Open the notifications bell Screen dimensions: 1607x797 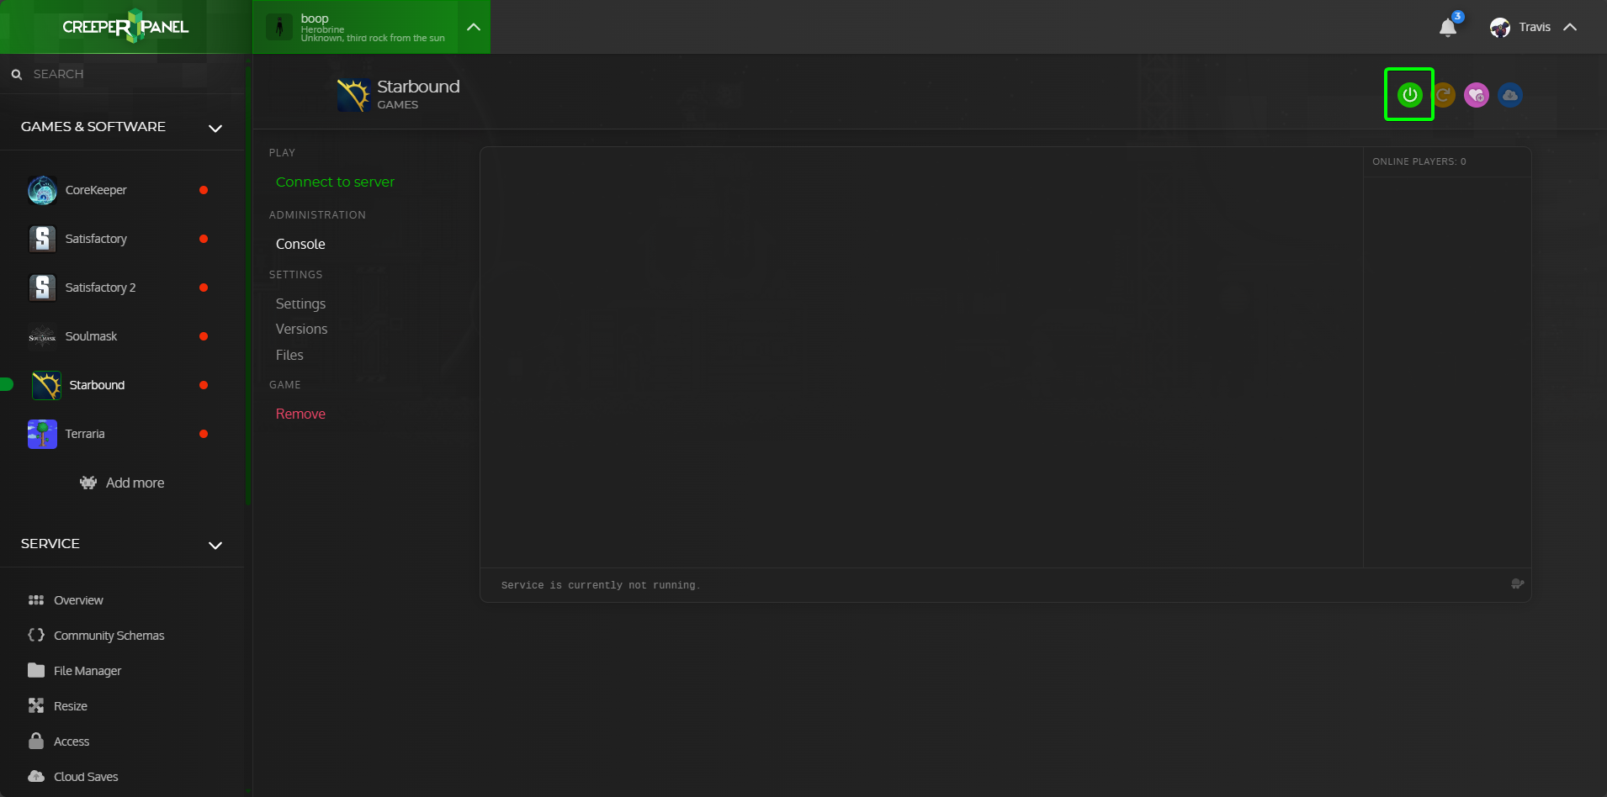[1448, 28]
